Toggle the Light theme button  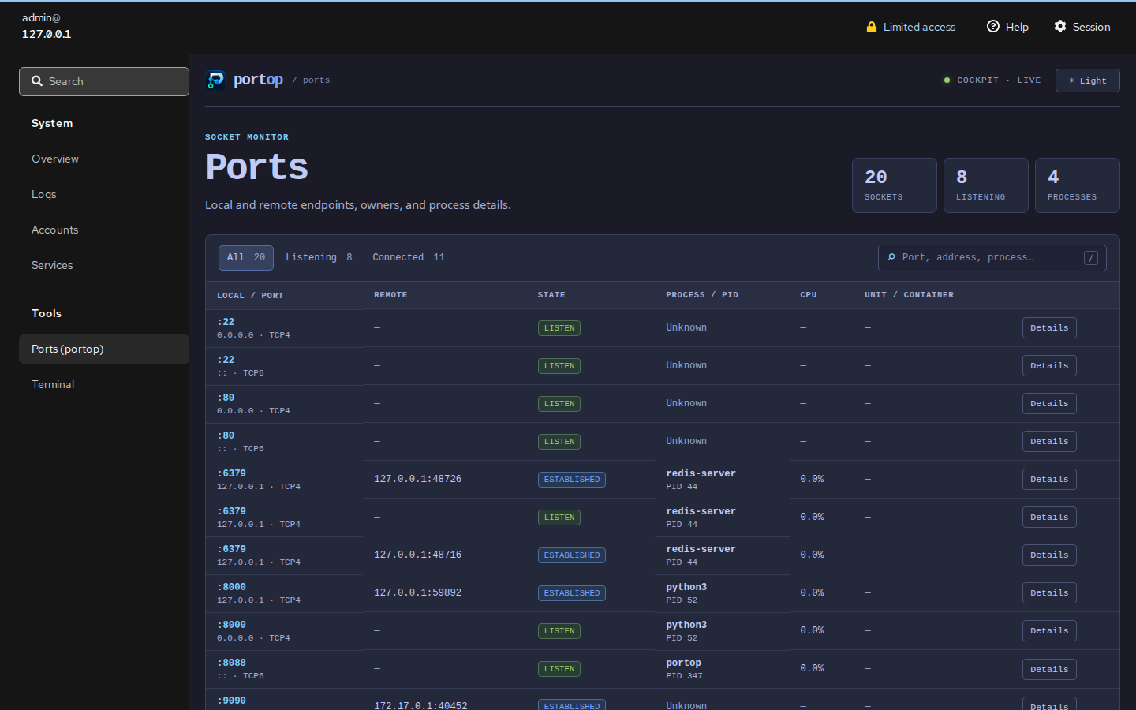1088,80
